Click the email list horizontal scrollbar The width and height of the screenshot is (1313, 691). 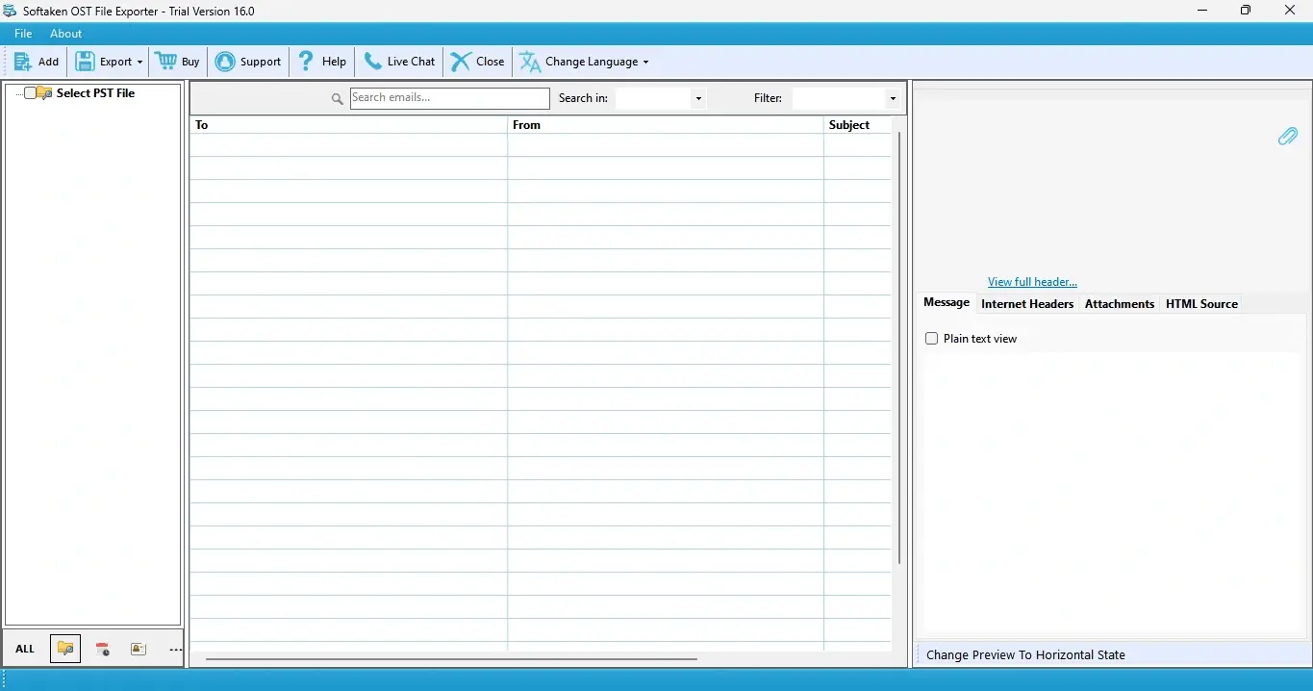[451, 659]
